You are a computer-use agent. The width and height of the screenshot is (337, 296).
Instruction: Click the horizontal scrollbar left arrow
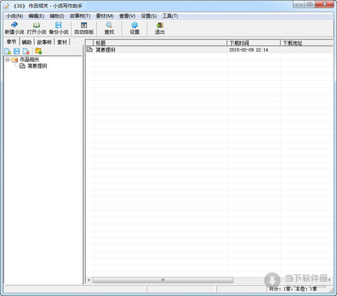(x=89, y=280)
